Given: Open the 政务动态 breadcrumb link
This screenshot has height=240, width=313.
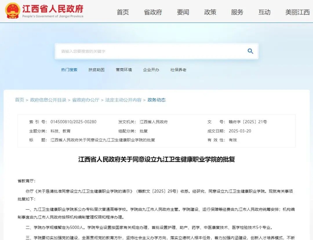Looking at the screenshot, I should pyautogui.click(x=156, y=100).
